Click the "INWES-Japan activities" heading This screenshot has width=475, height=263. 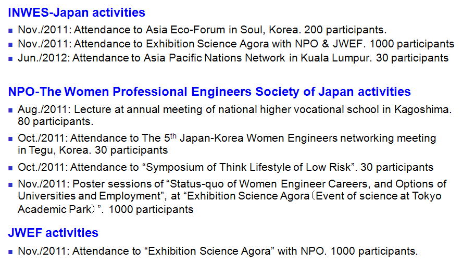point(77,12)
